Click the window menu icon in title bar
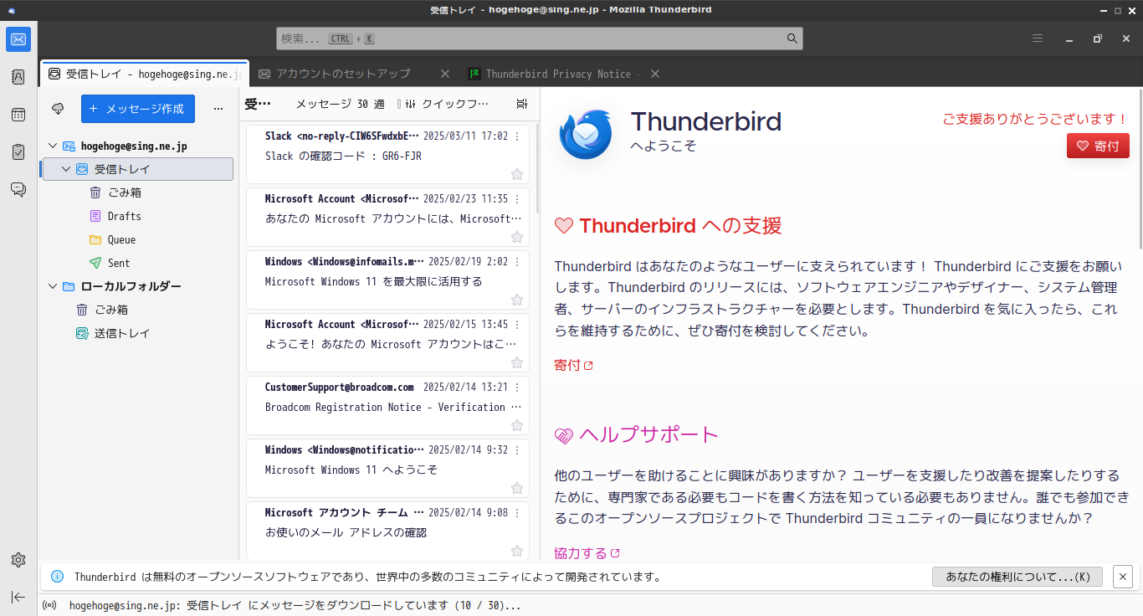The width and height of the screenshot is (1143, 616). tap(12, 10)
